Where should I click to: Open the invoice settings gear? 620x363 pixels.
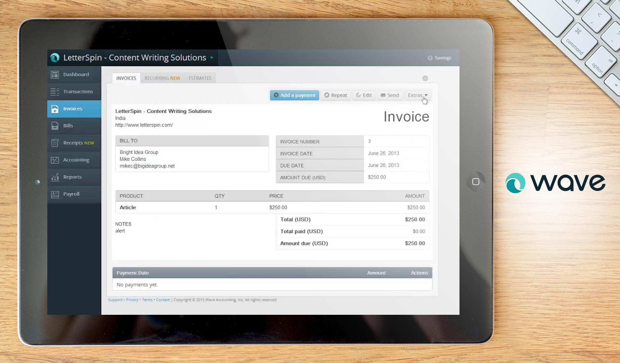(x=425, y=78)
